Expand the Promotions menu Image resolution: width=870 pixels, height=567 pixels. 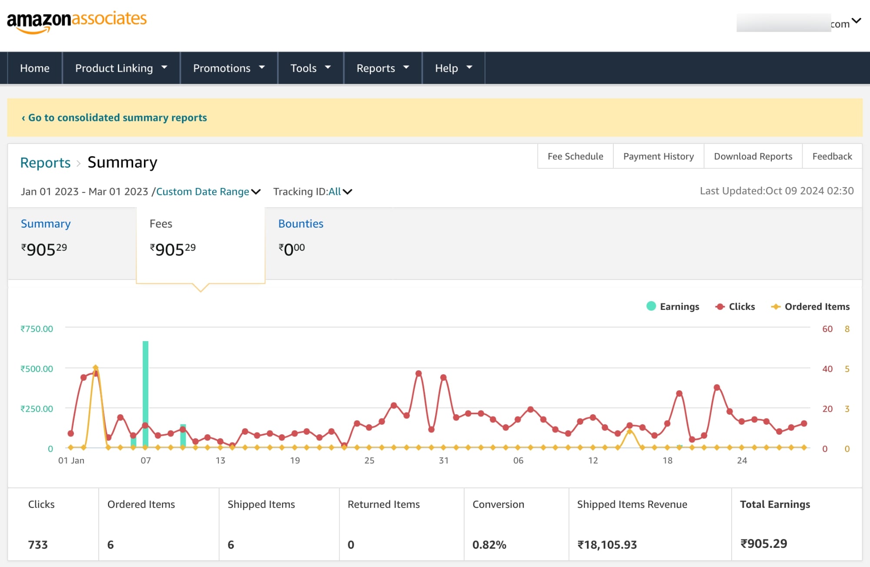229,68
